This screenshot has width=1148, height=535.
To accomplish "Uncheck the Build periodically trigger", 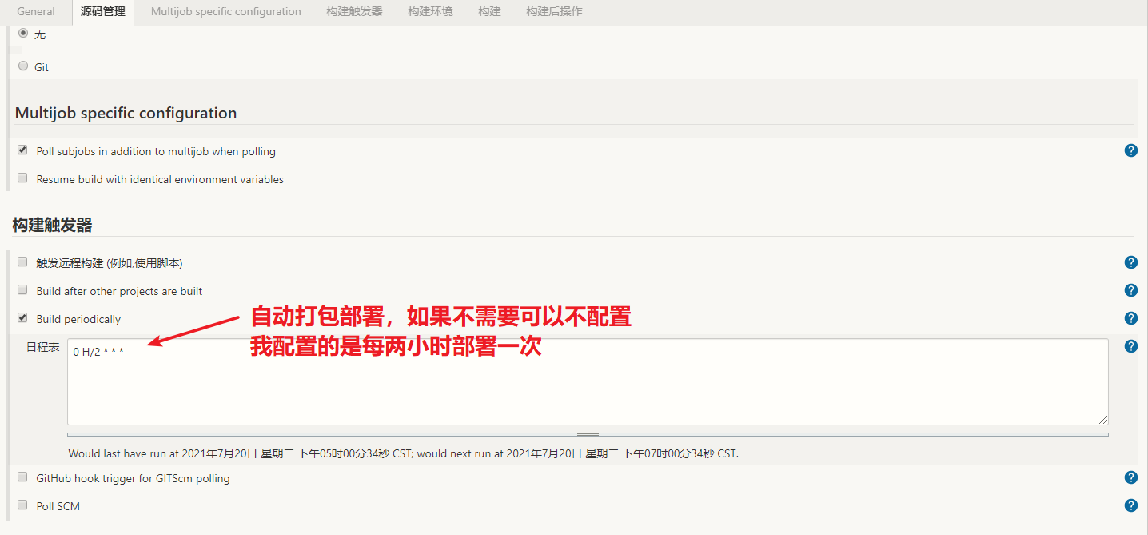I will [22, 317].
